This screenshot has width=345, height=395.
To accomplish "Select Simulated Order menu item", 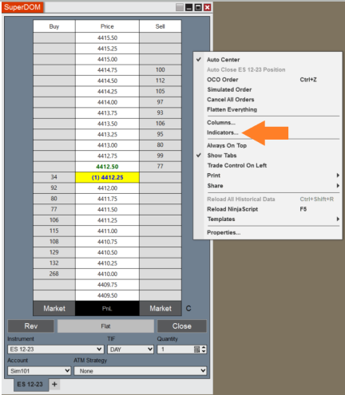I will point(268,89).
